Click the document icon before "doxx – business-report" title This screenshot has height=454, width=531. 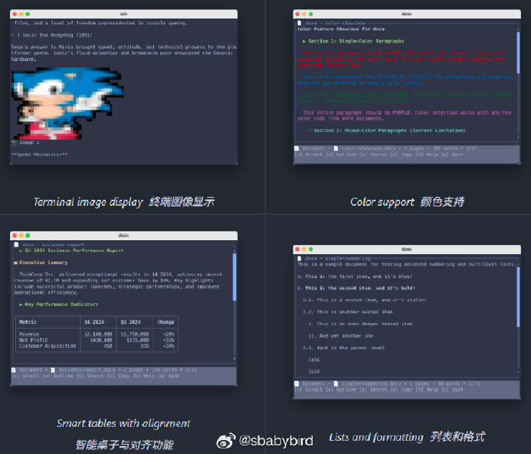coord(14,244)
